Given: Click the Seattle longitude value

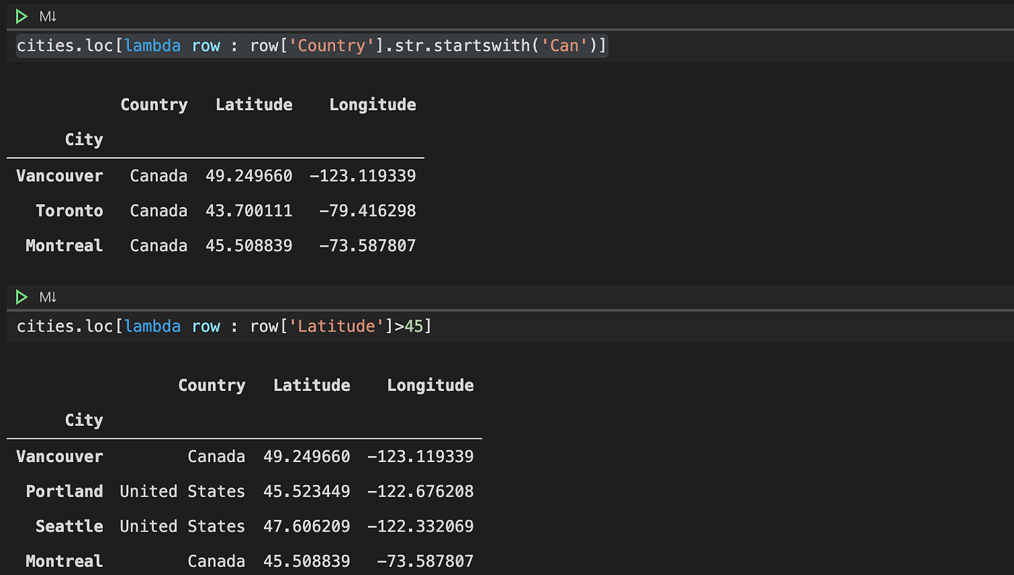Looking at the screenshot, I should click(x=422, y=526).
